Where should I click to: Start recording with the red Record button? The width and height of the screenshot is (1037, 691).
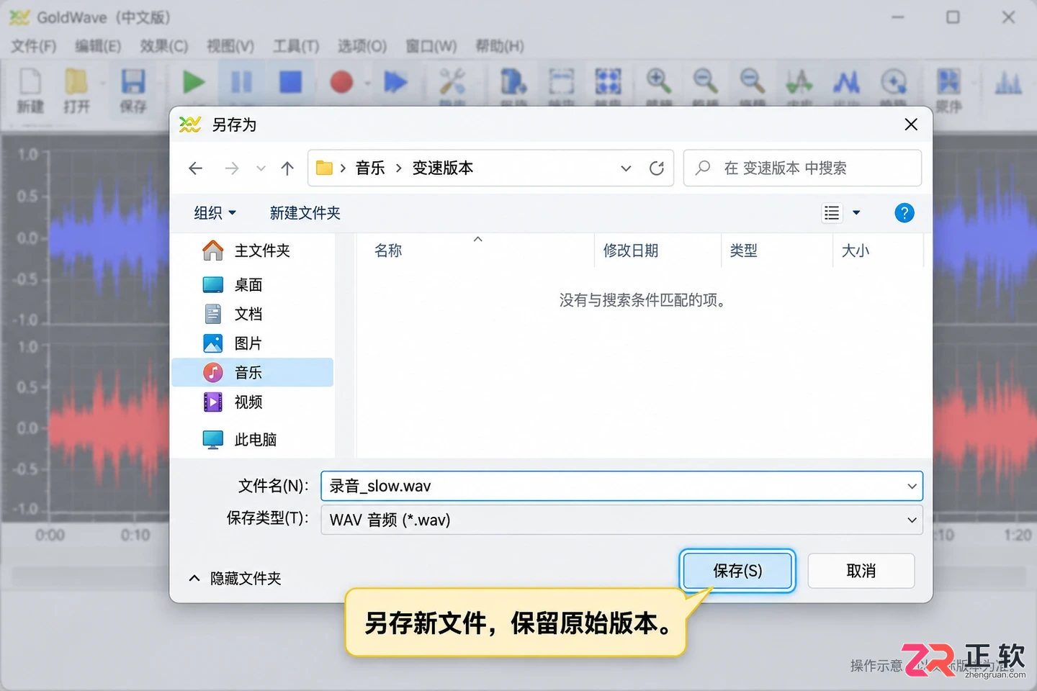pos(341,82)
